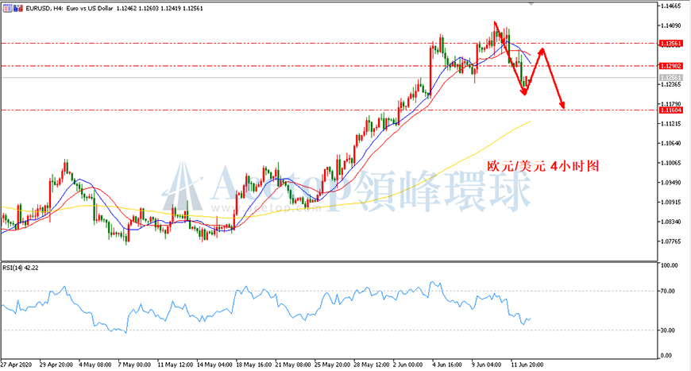
Task: Click the gray current price 1.12561 tag
Action: pos(670,78)
